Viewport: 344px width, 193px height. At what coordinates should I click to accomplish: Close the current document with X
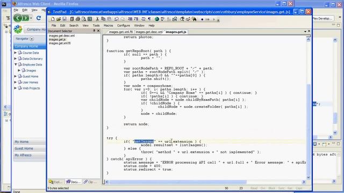pyautogui.click(x=309, y=31)
